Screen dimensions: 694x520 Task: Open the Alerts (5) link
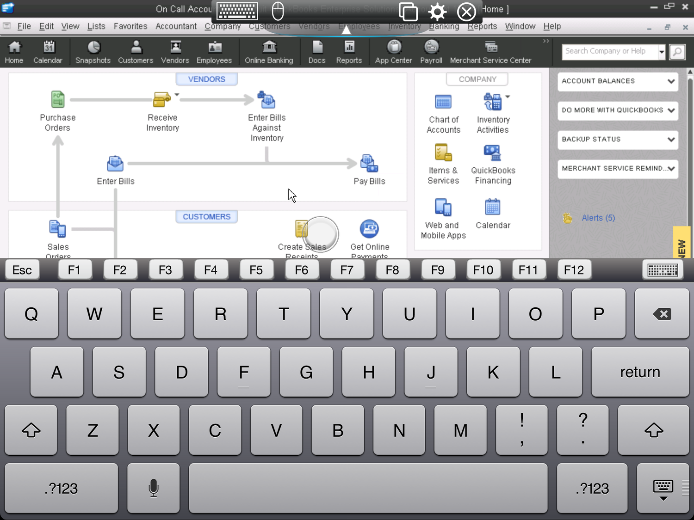(x=598, y=218)
